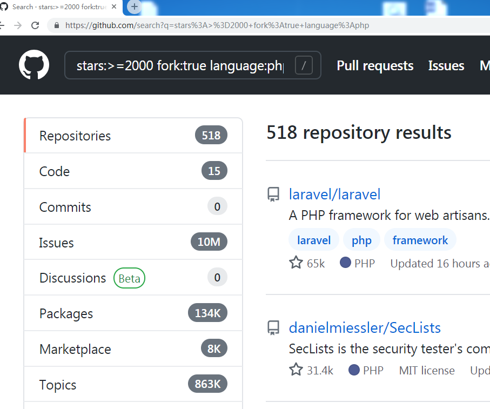490x409 pixels.
Task: Click the browser address bar URL
Action: pos(217,25)
